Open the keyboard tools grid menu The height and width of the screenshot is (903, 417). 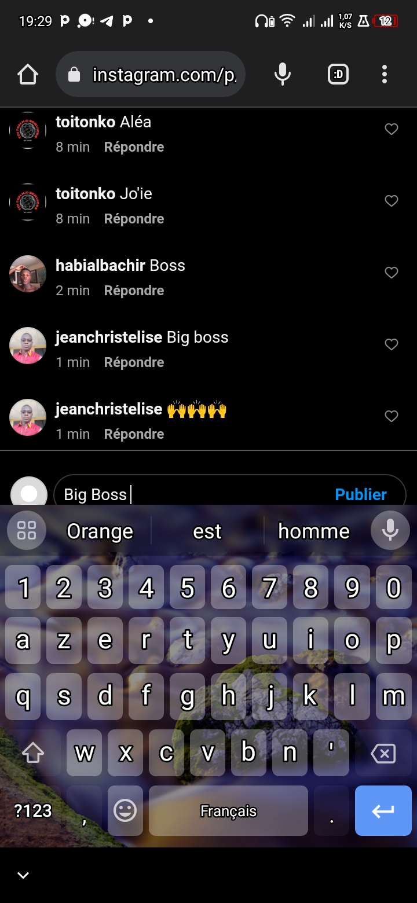[27, 530]
